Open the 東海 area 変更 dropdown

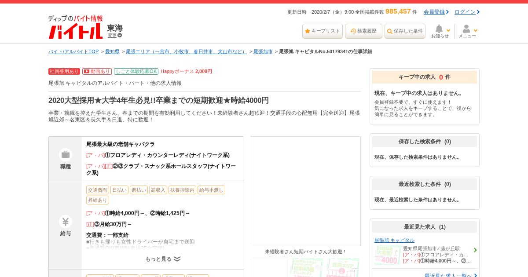click(115, 35)
